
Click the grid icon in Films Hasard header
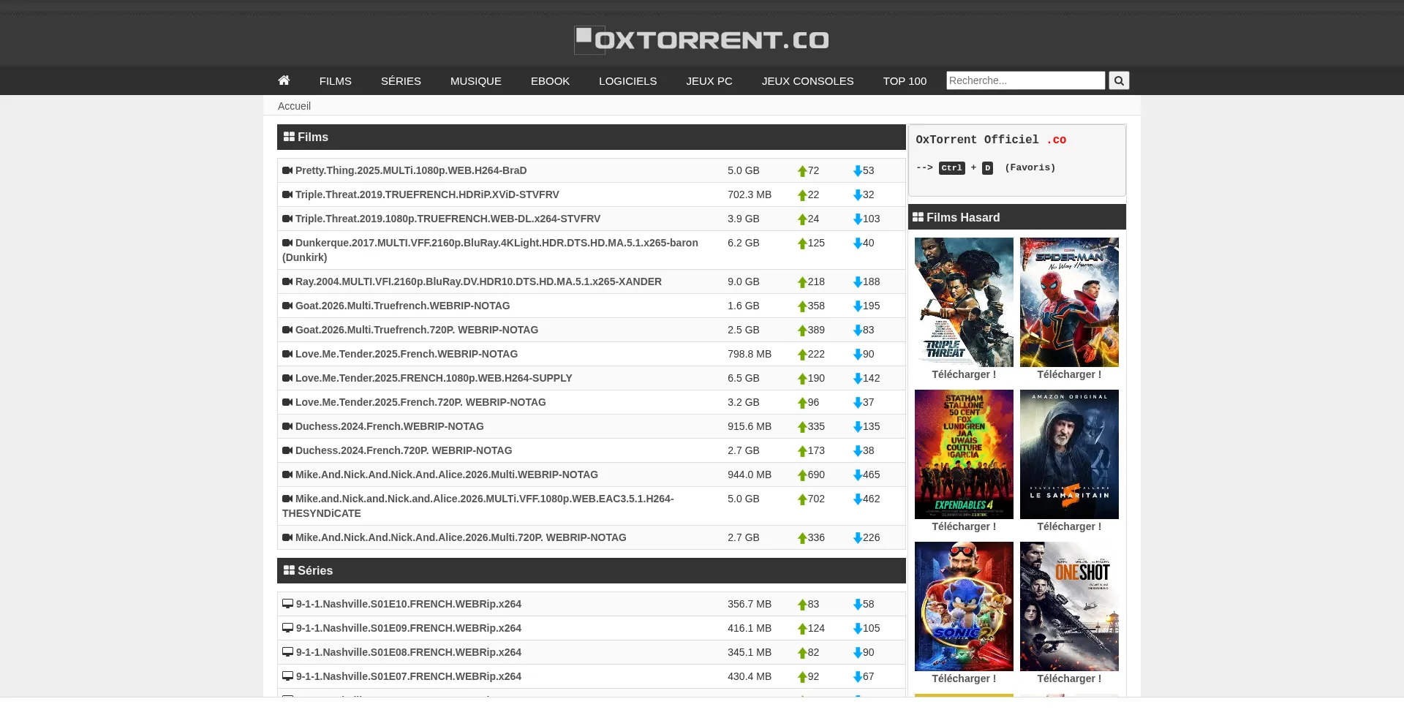(x=918, y=217)
